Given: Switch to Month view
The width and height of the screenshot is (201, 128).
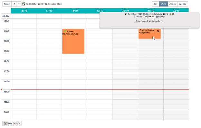Looking at the screenshot, I should point(172,4).
